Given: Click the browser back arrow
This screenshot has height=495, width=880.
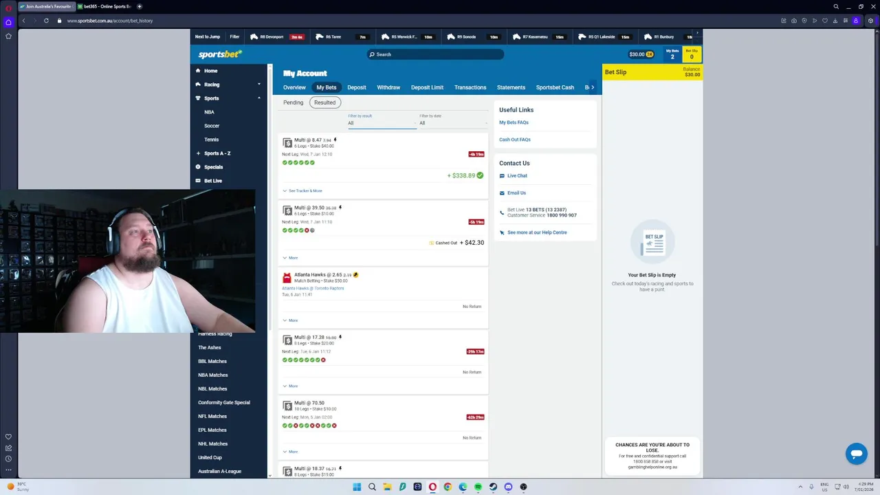Looking at the screenshot, I should click(23, 21).
